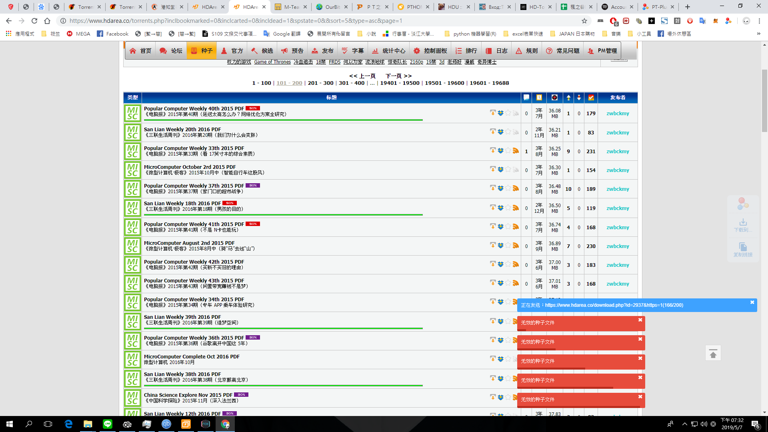Open uploader zwbckmy profile in first row
Screen dimensions: 768x432
click(618, 114)
